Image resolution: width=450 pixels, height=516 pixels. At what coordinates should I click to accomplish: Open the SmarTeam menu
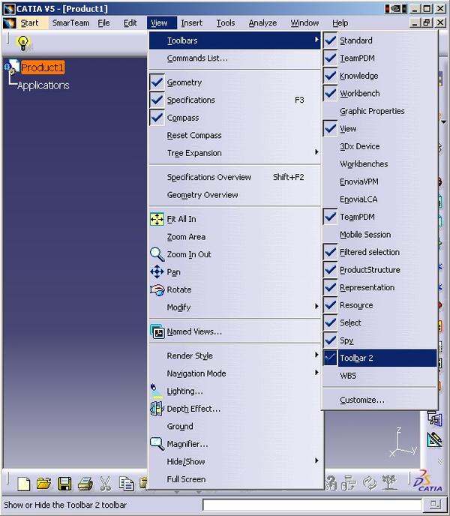(70, 23)
